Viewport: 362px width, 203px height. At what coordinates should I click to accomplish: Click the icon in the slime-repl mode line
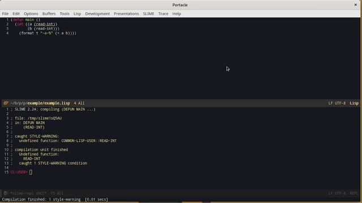pyautogui.click(x=6, y=193)
